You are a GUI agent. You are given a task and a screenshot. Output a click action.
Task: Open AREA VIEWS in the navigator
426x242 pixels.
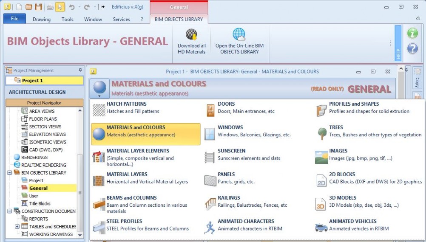(42, 111)
